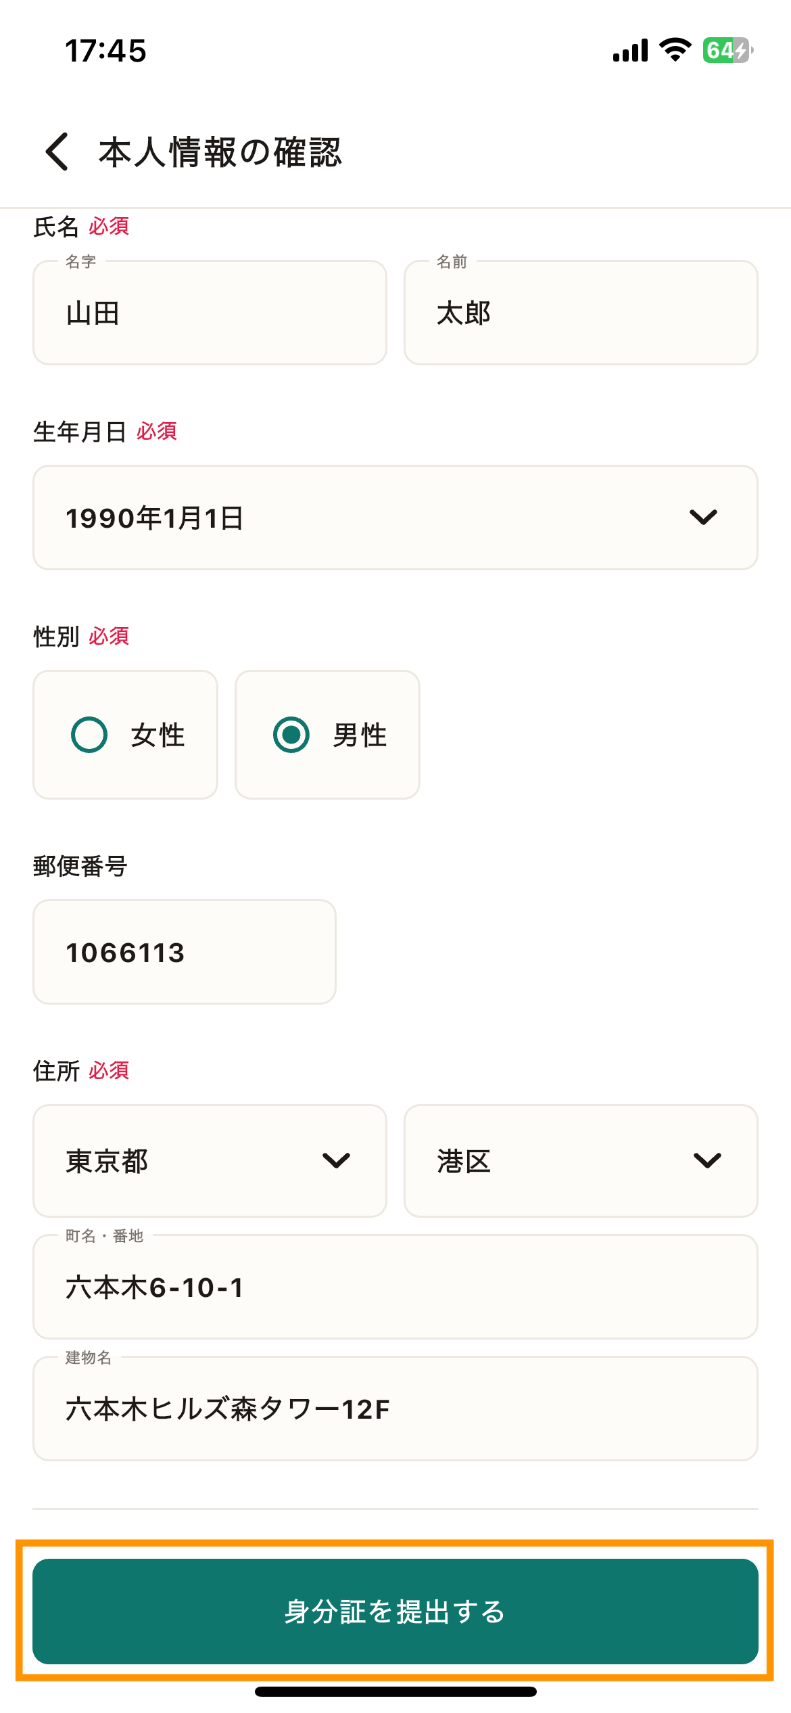Open the 生年月日 date dropdown
This screenshot has width=791, height=1713.
(395, 518)
